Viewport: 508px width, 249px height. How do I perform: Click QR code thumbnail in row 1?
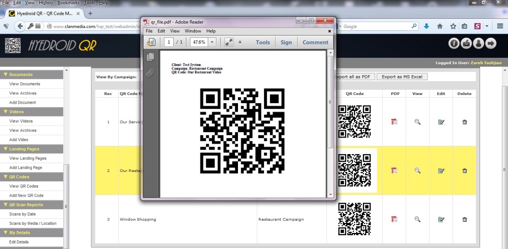354,122
